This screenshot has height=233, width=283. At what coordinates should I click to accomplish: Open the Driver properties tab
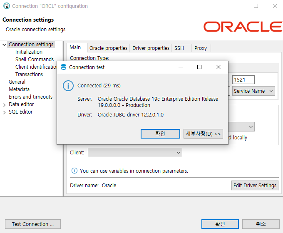(151, 48)
